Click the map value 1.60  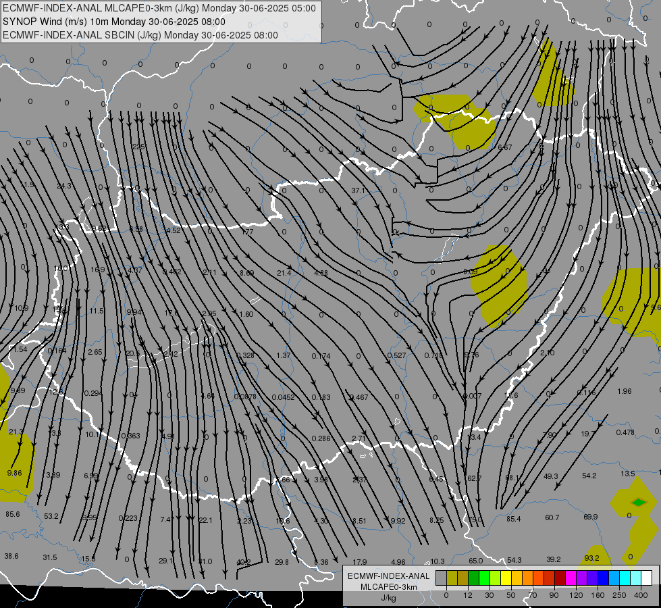(246, 314)
